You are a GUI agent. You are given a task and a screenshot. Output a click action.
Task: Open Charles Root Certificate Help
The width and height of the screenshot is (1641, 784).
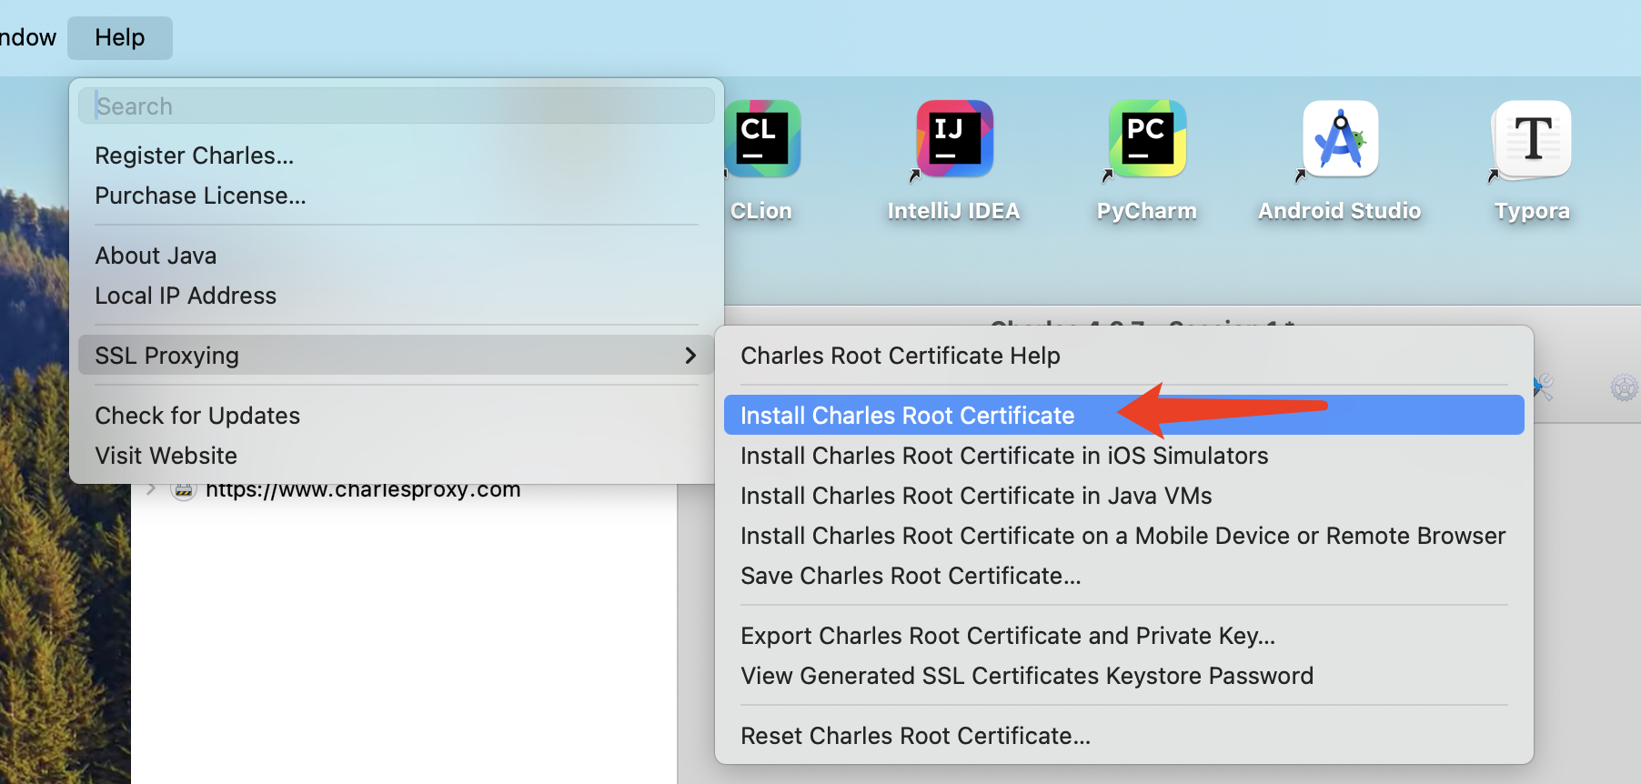(1124, 356)
